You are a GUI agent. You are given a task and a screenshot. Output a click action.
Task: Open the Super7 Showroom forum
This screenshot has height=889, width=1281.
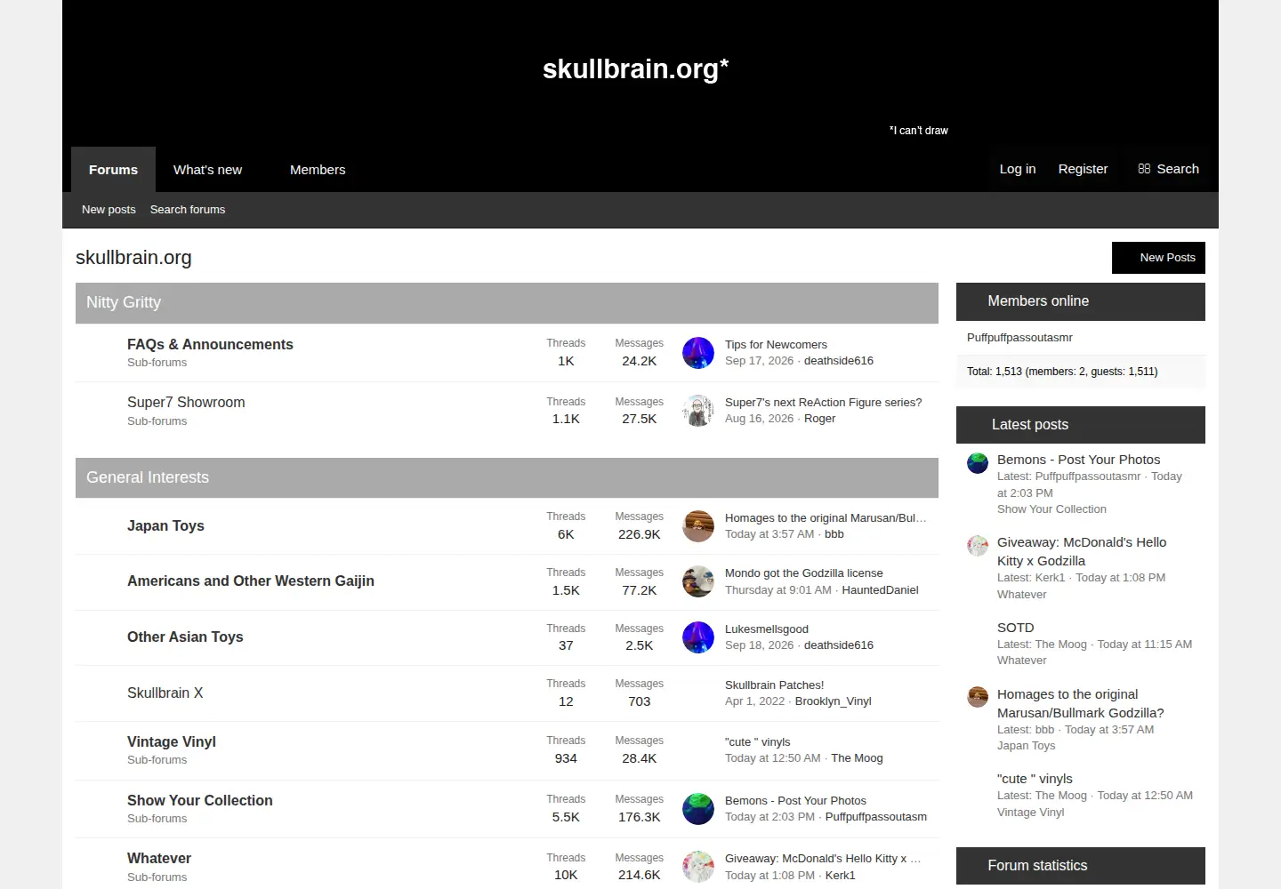(186, 402)
